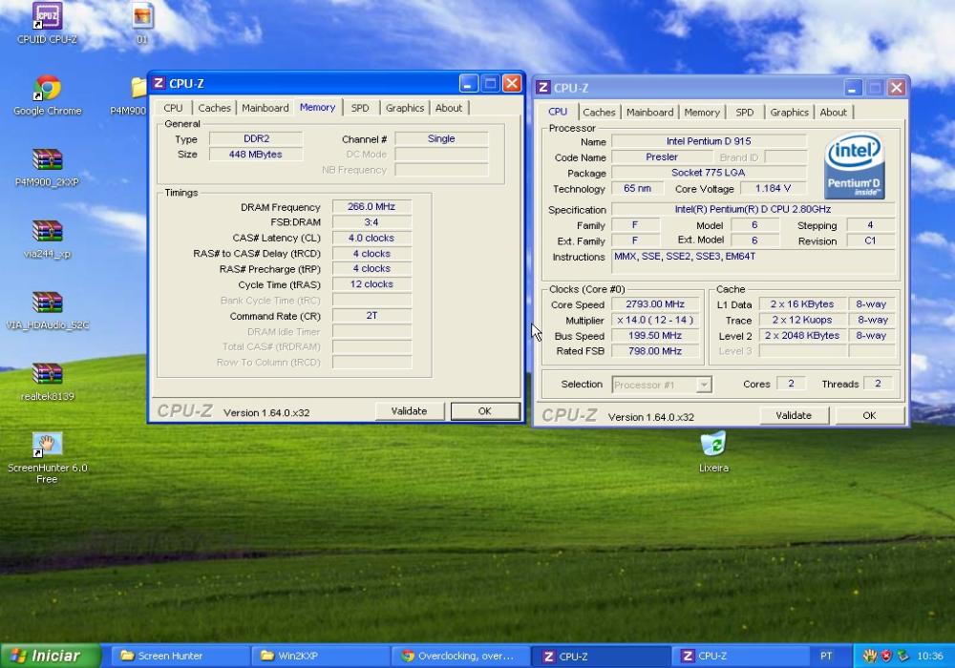Minimize the Memory CPU-Z window
This screenshot has height=668, width=955.
[x=468, y=83]
